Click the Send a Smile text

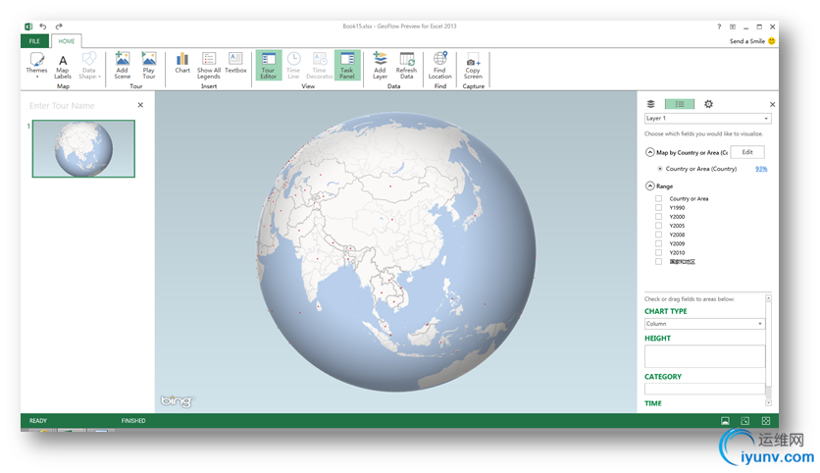point(747,41)
